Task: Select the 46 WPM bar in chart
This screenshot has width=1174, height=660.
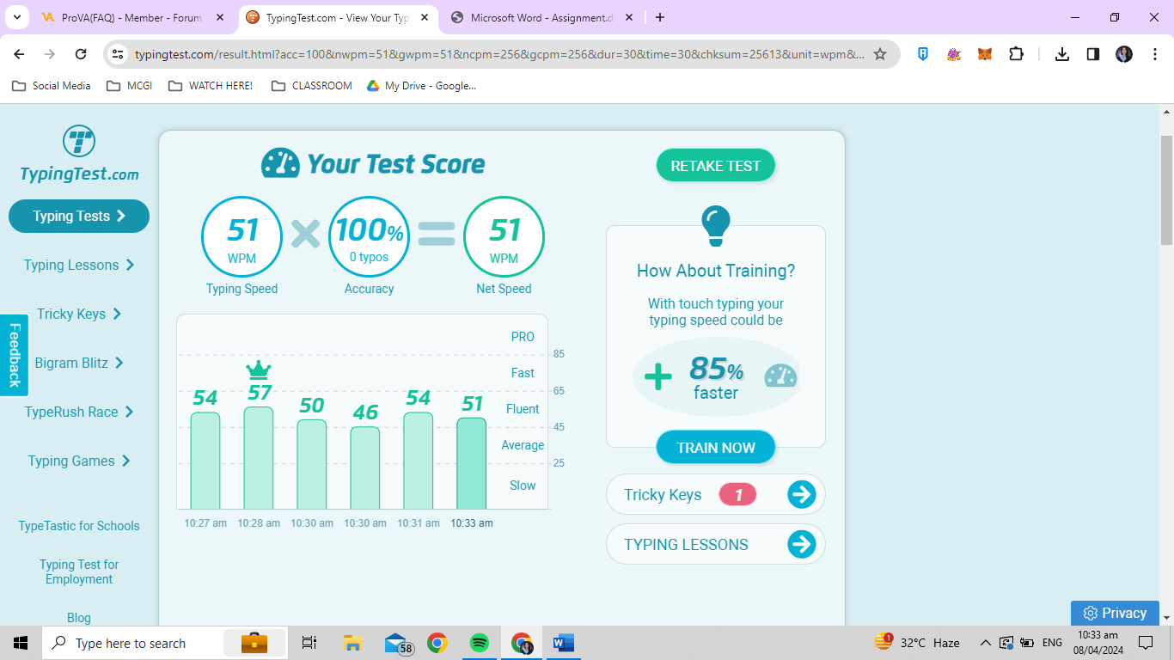Action: [x=365, y=467]
